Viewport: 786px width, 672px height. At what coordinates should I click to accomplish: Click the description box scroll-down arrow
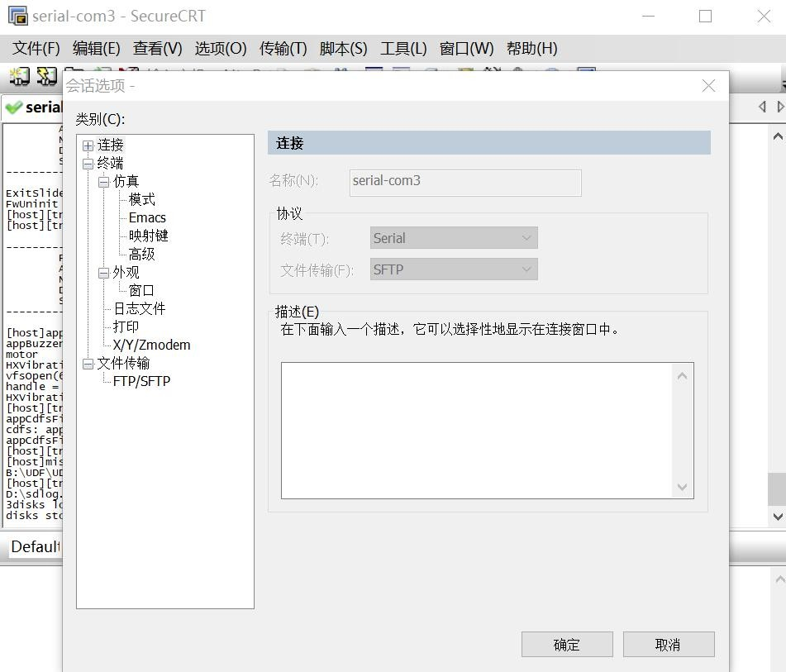(682, 487)
